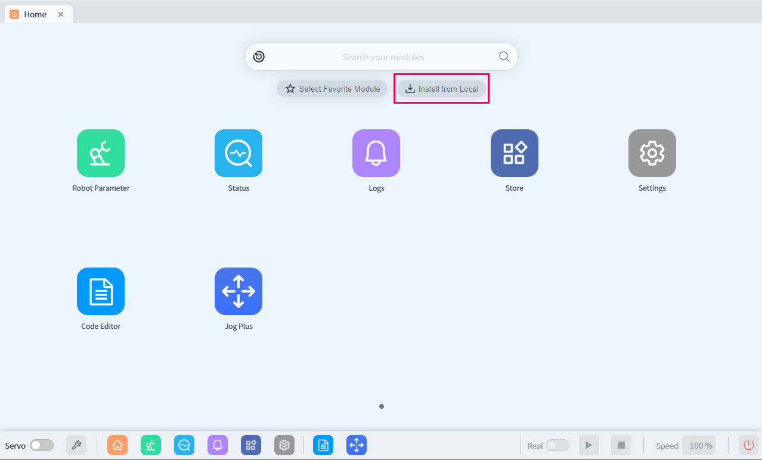Viewport: 762px width, 460px height.
Task: Open the Status monitoring module
Action: [238, 153]
